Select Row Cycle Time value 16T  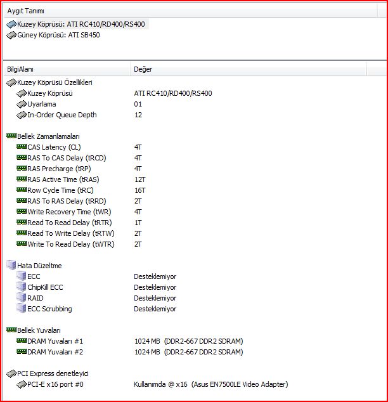pos(140,190)
